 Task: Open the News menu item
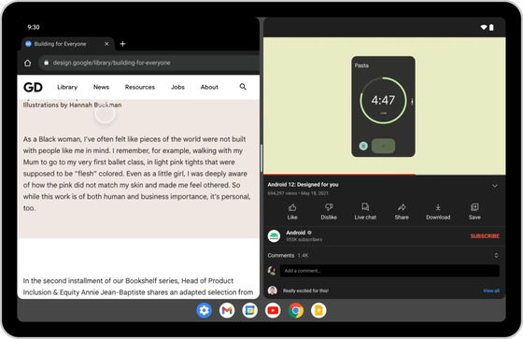click(101, 87)
